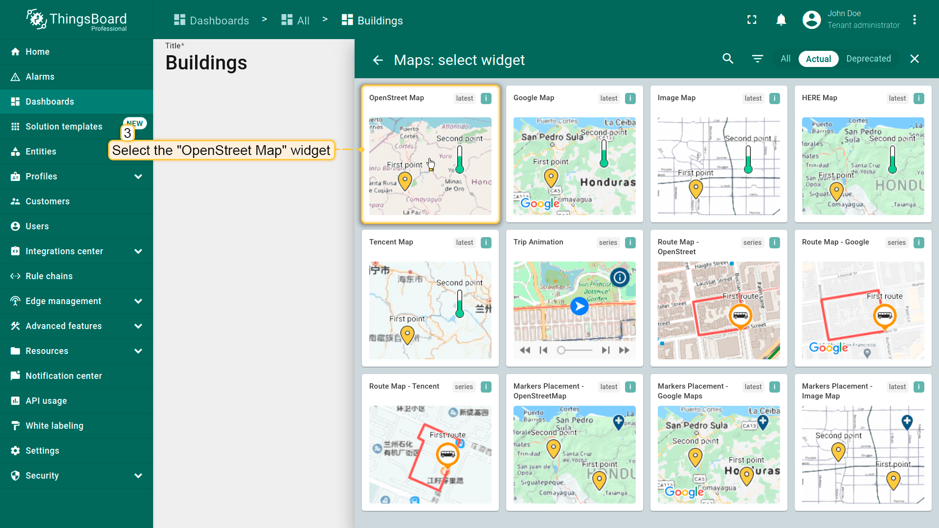Switch widget filter to Deprecated
The width and height of the screenshot is (939, 528).
click(868, 59)
